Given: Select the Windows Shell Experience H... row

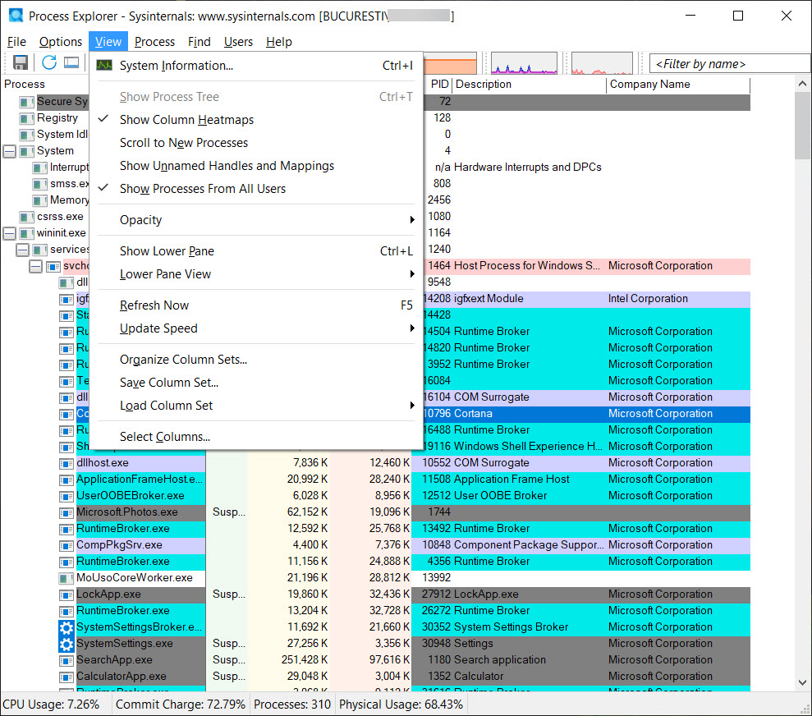Looking at the screenshot, I should point(585,447).
